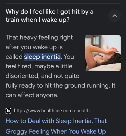Image resolution: width=126 pixels, height=136 pixels.
Task: Click the word 'You' after the highlighted term
Action: click(69, 57)
